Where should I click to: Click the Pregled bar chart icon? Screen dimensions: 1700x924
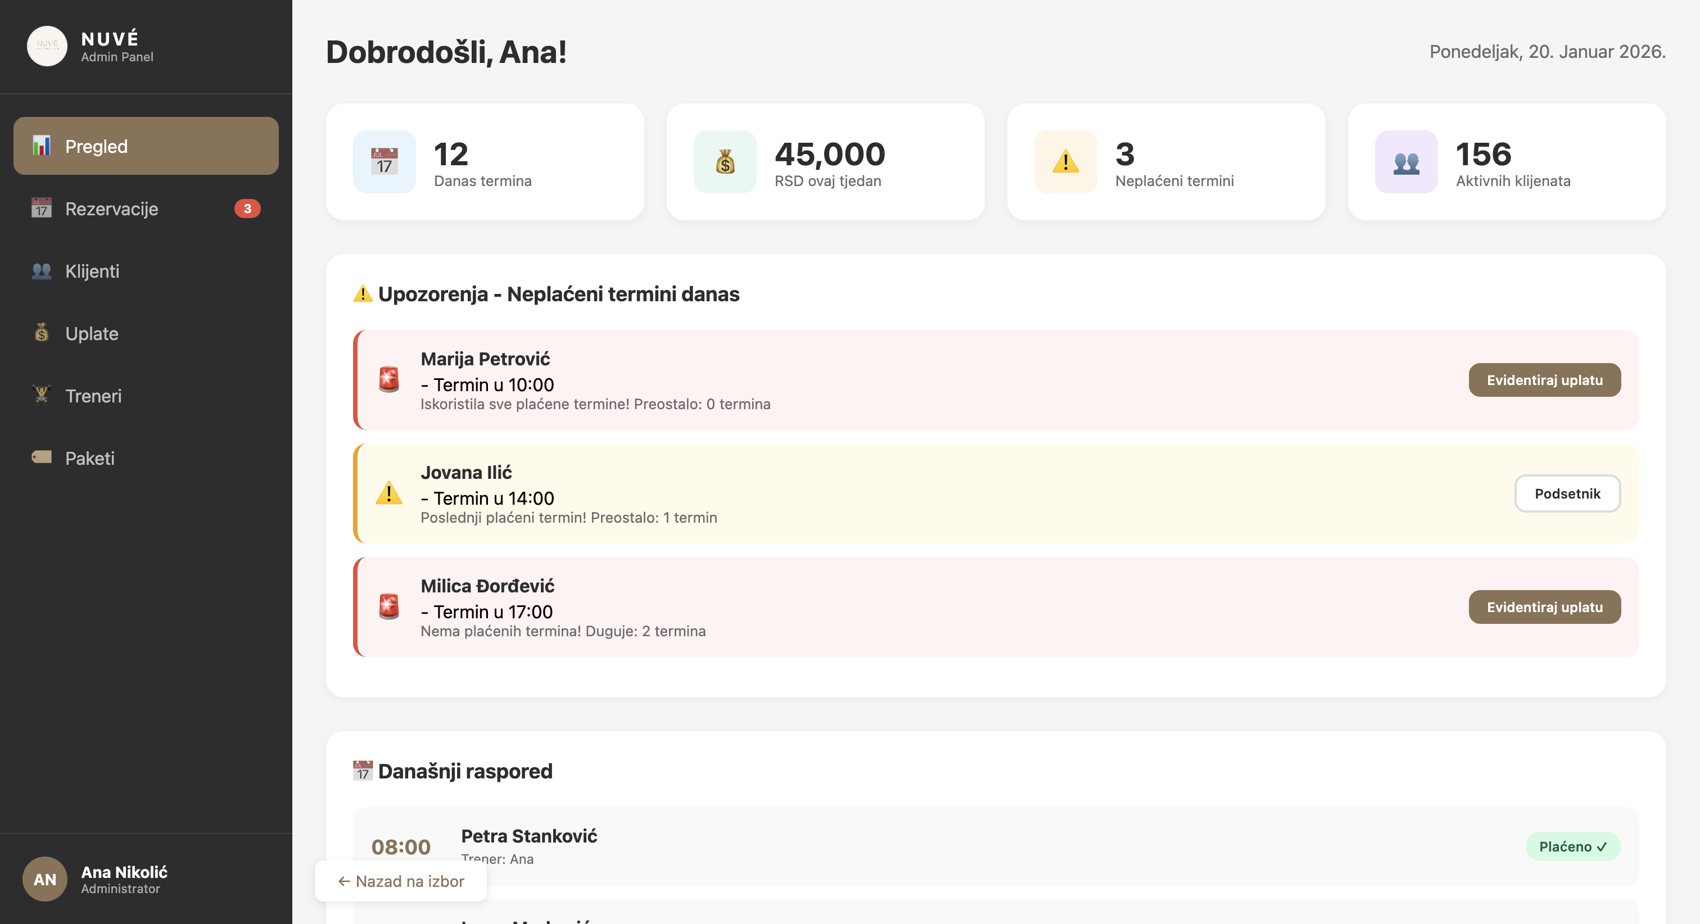42,146
